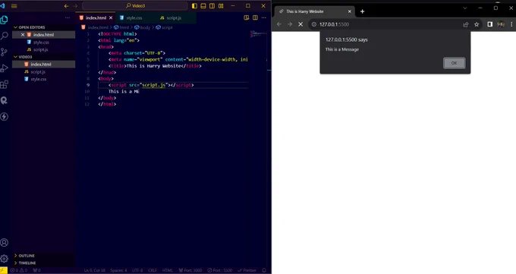The image size is (516, 274).
Task: Share this page from address bar
Action: pos(466,24)
